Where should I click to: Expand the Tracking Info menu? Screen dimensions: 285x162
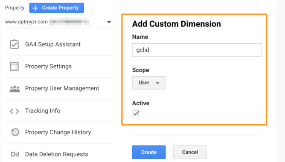[x=43, y=110]
